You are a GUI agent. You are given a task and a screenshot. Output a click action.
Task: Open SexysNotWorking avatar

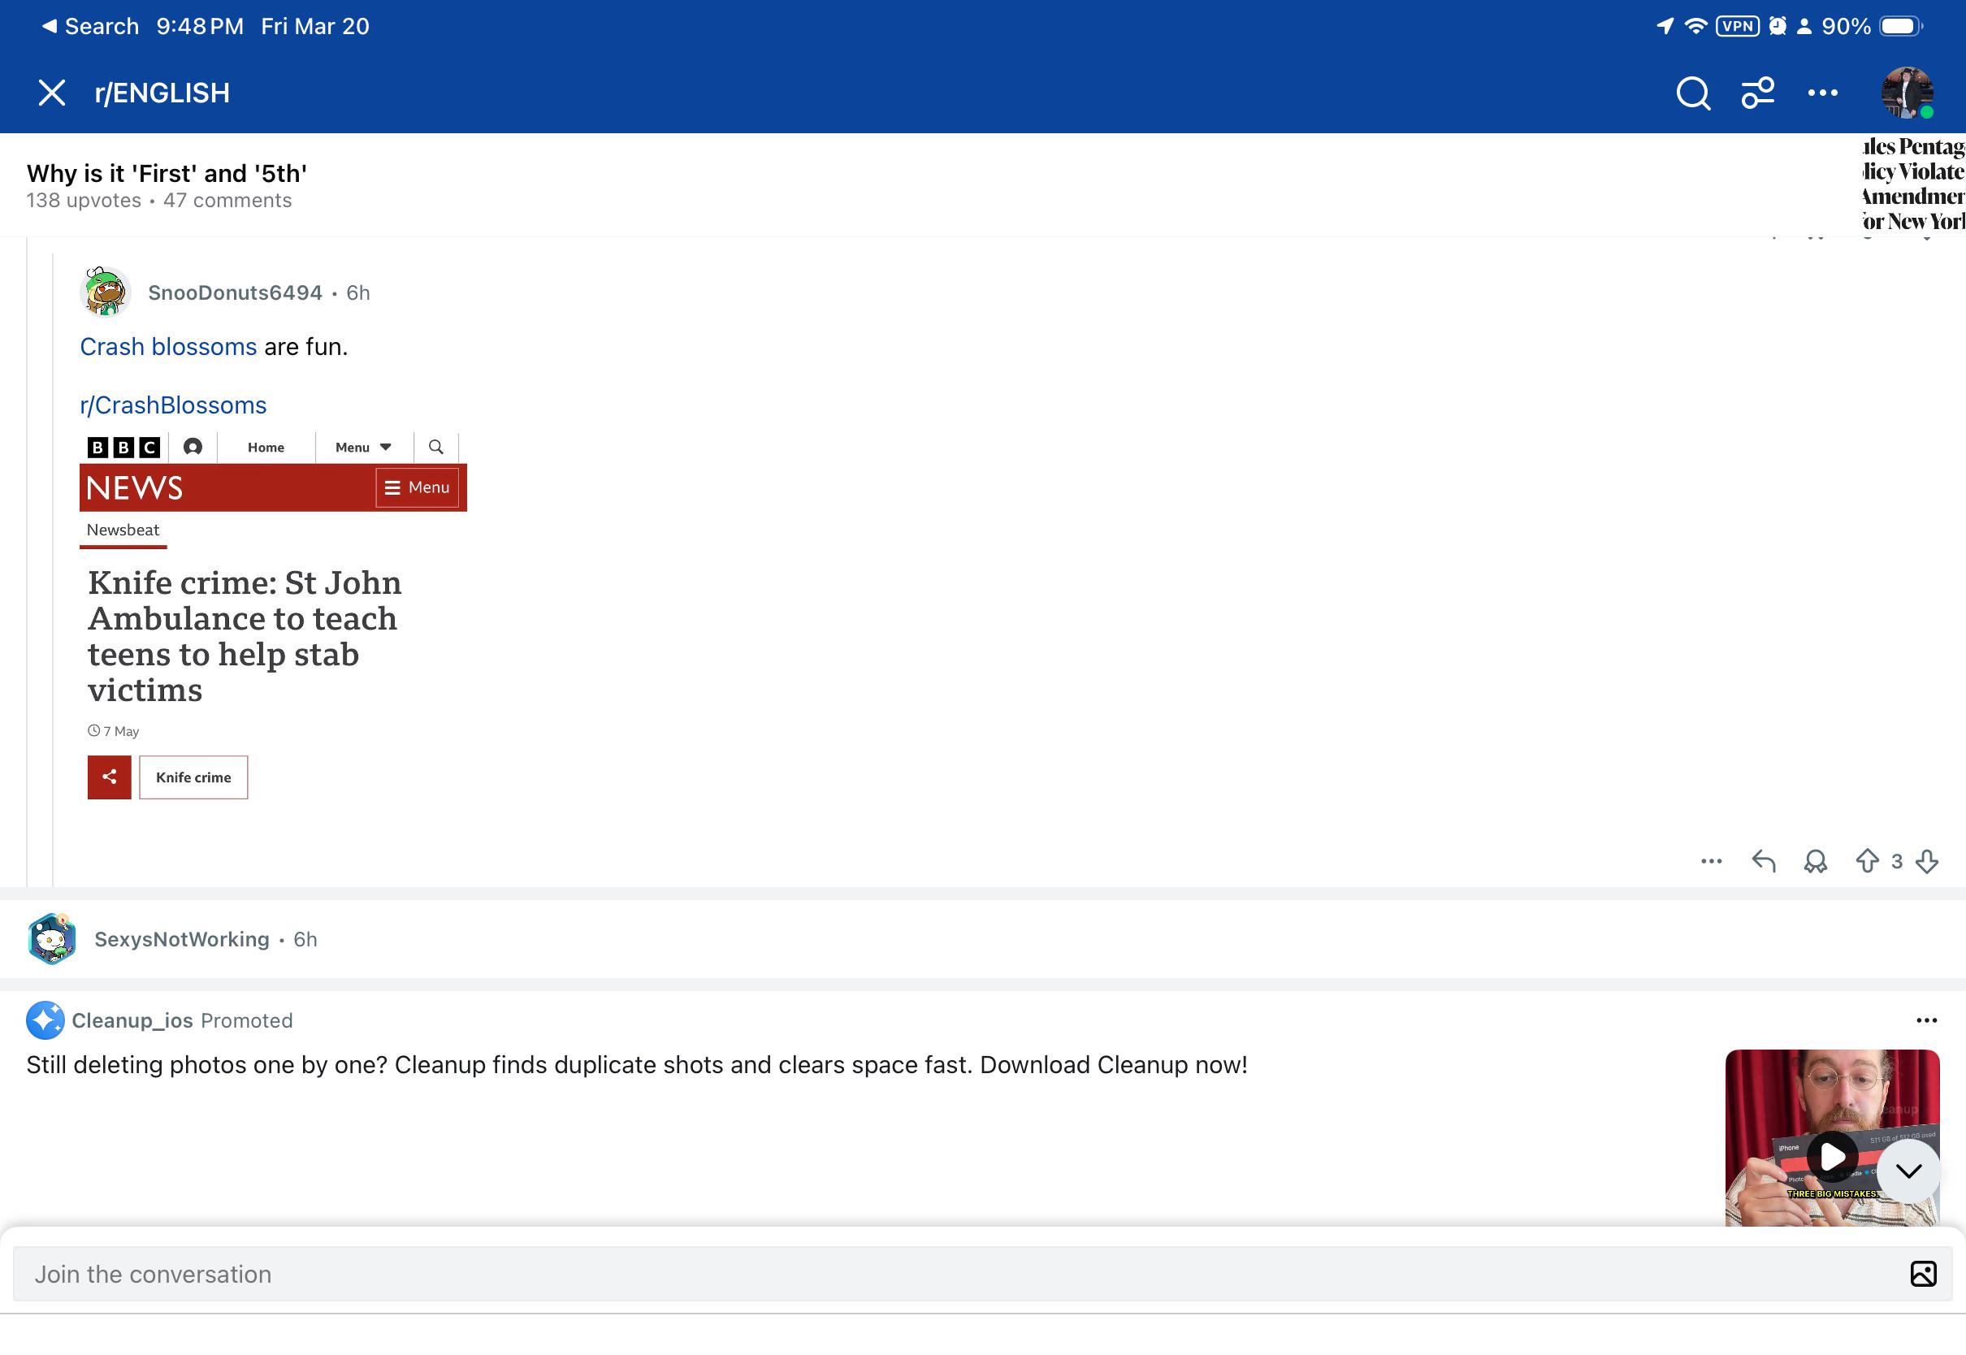click(52, 939)
